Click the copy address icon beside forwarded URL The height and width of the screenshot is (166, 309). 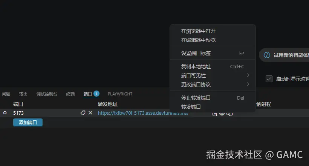pyautogui.click(x=215, y=114)
